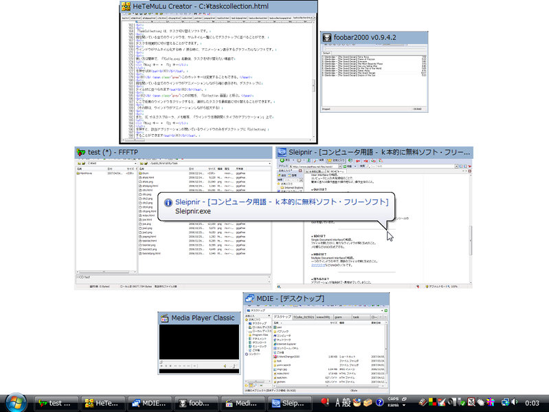This screenshot has height=412, width=549.
Task: Open the language bar options dropdown arrow
Action: [x=404, y=405]
